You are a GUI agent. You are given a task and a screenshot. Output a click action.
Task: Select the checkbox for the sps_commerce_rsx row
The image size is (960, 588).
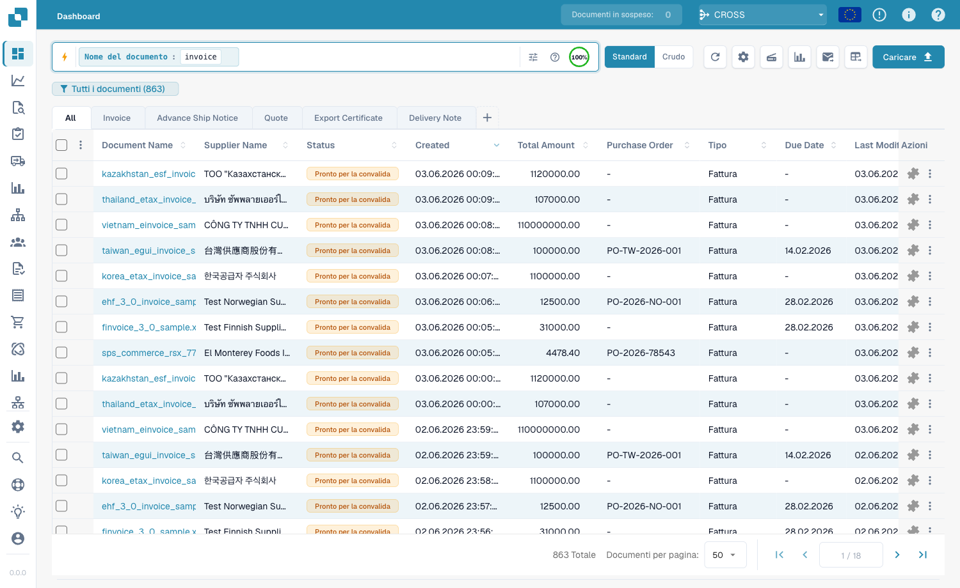(61, 353)
